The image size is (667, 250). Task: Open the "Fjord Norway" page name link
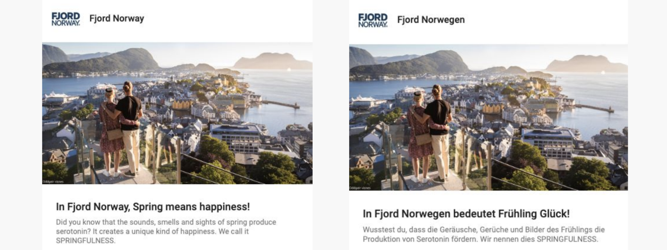coord(117,18)
